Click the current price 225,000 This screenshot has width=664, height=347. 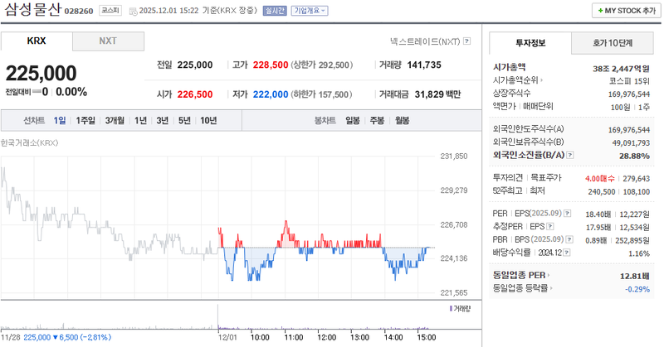click(x=41, y=73)
